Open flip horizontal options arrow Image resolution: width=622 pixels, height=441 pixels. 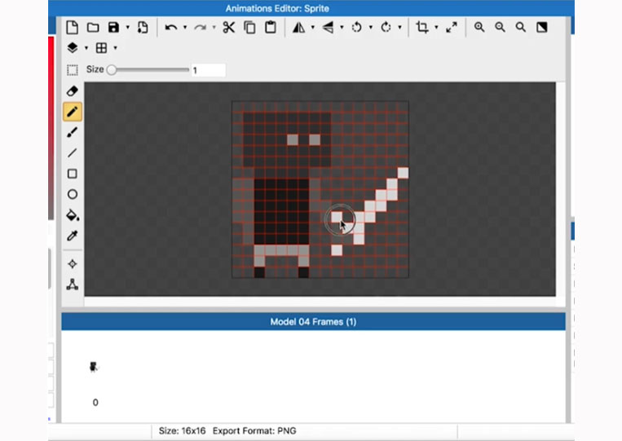313,28
